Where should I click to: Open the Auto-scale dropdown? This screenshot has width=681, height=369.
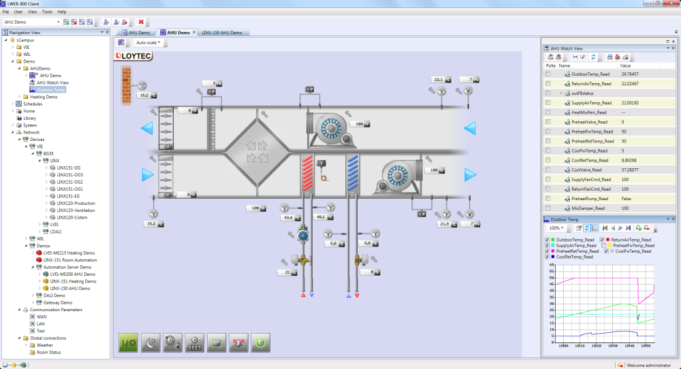153,42
